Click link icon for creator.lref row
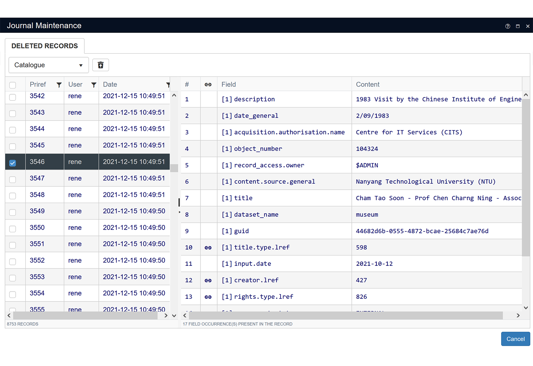The height and width of the screenshot is (366, 533). 208,280
